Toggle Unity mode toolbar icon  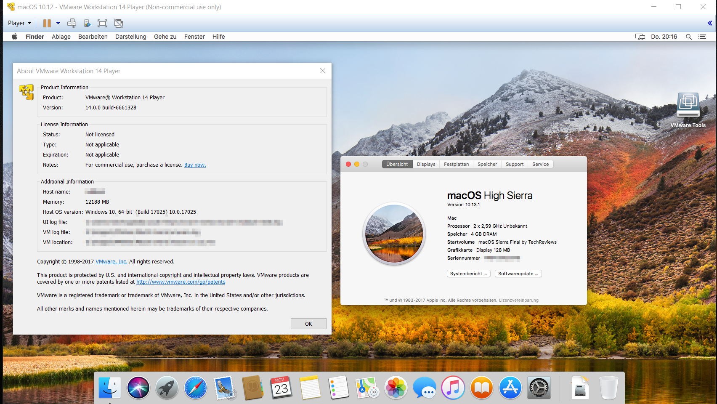118,23
